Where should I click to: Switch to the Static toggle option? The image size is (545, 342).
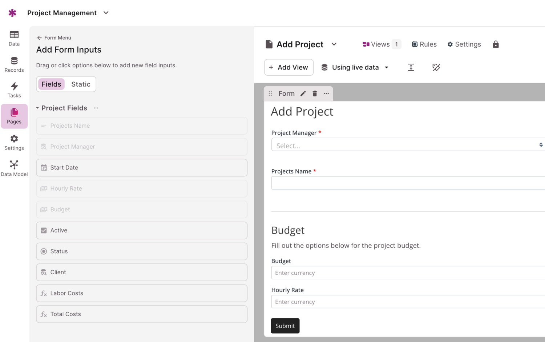(x=81, y=84)
